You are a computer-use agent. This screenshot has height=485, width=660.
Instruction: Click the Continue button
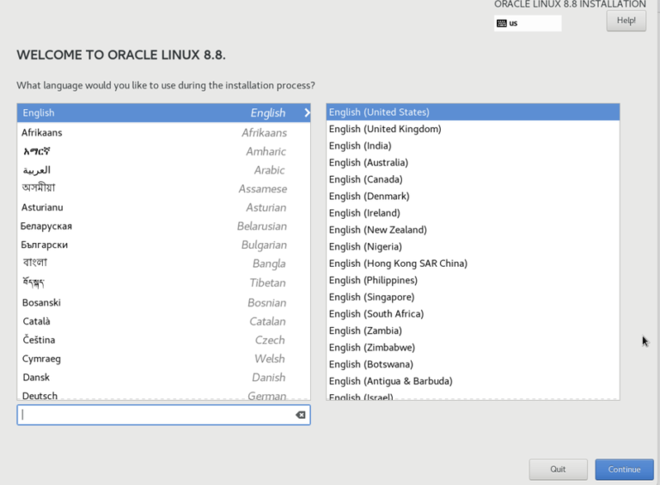[624, 470]
